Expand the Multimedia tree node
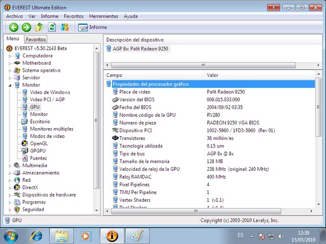Screen dimensions: 326x244 tap(10, 166)
